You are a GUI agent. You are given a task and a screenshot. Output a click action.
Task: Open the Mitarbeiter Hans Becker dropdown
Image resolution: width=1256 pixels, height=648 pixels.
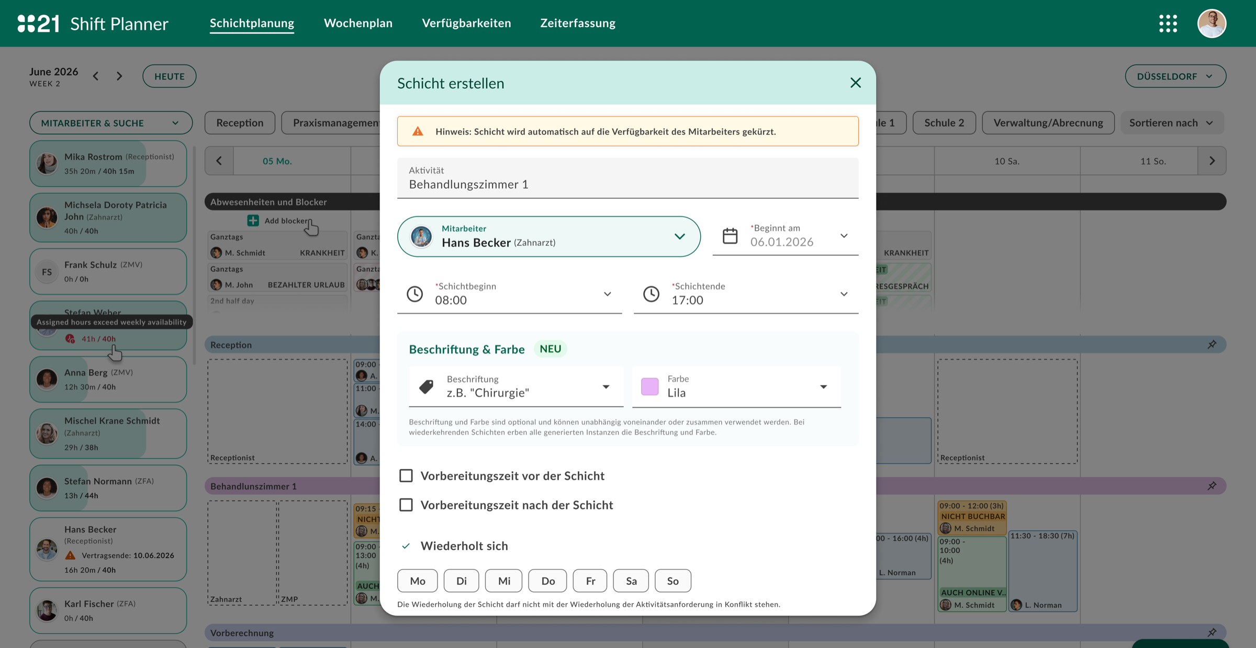click(x=549, y=236)
